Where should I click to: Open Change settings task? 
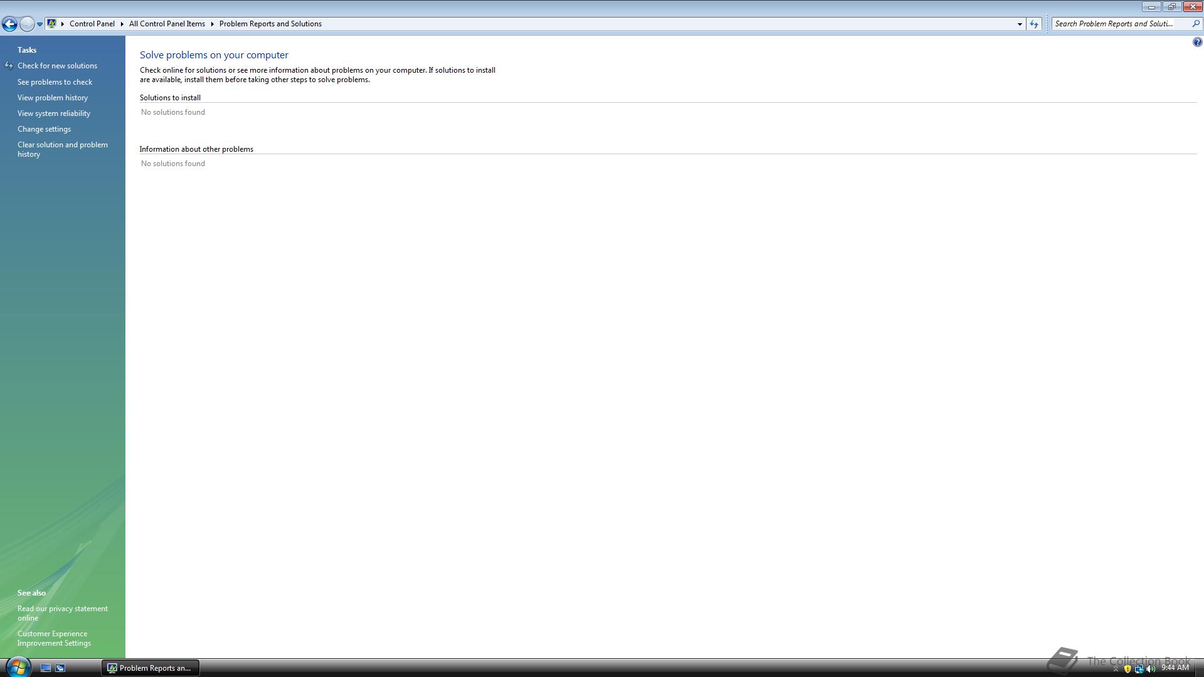pyautogui.click(x=44, y=129)
